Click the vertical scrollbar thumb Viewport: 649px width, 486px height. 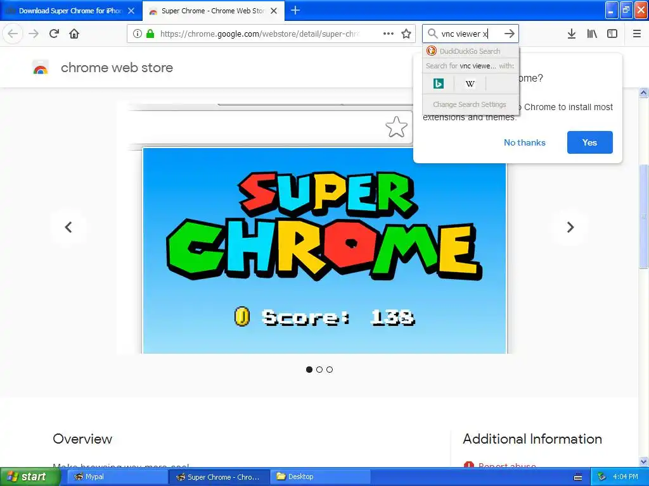click(643, 216)
